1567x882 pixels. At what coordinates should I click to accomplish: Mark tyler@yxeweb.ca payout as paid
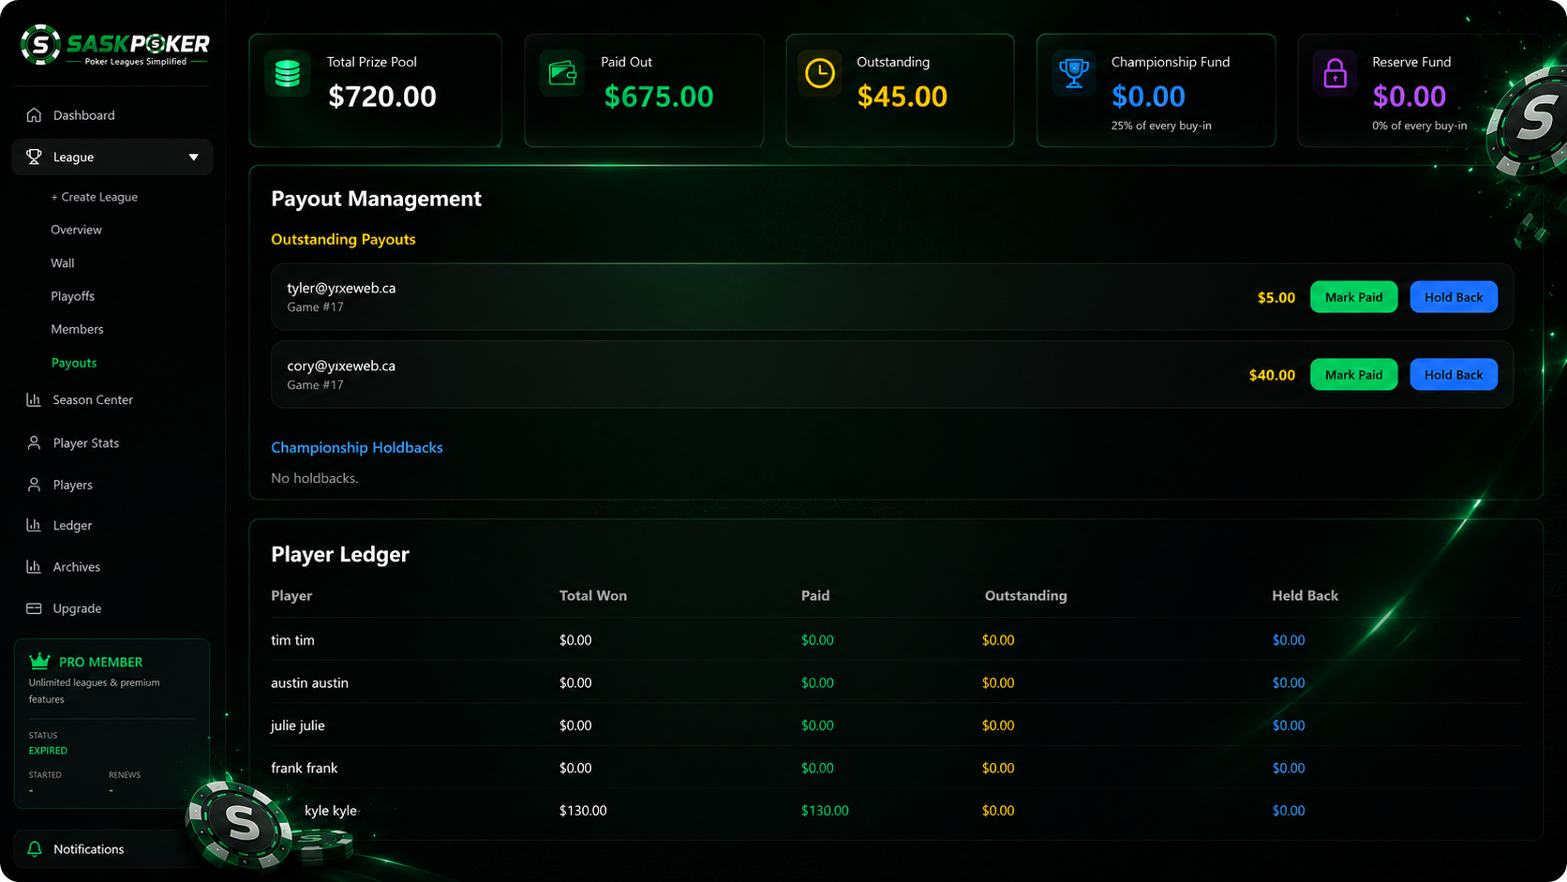point(1353,297)
